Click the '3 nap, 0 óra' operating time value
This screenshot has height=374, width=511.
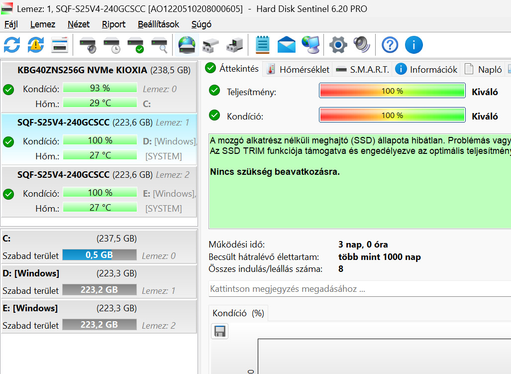(x=363, y=245)
